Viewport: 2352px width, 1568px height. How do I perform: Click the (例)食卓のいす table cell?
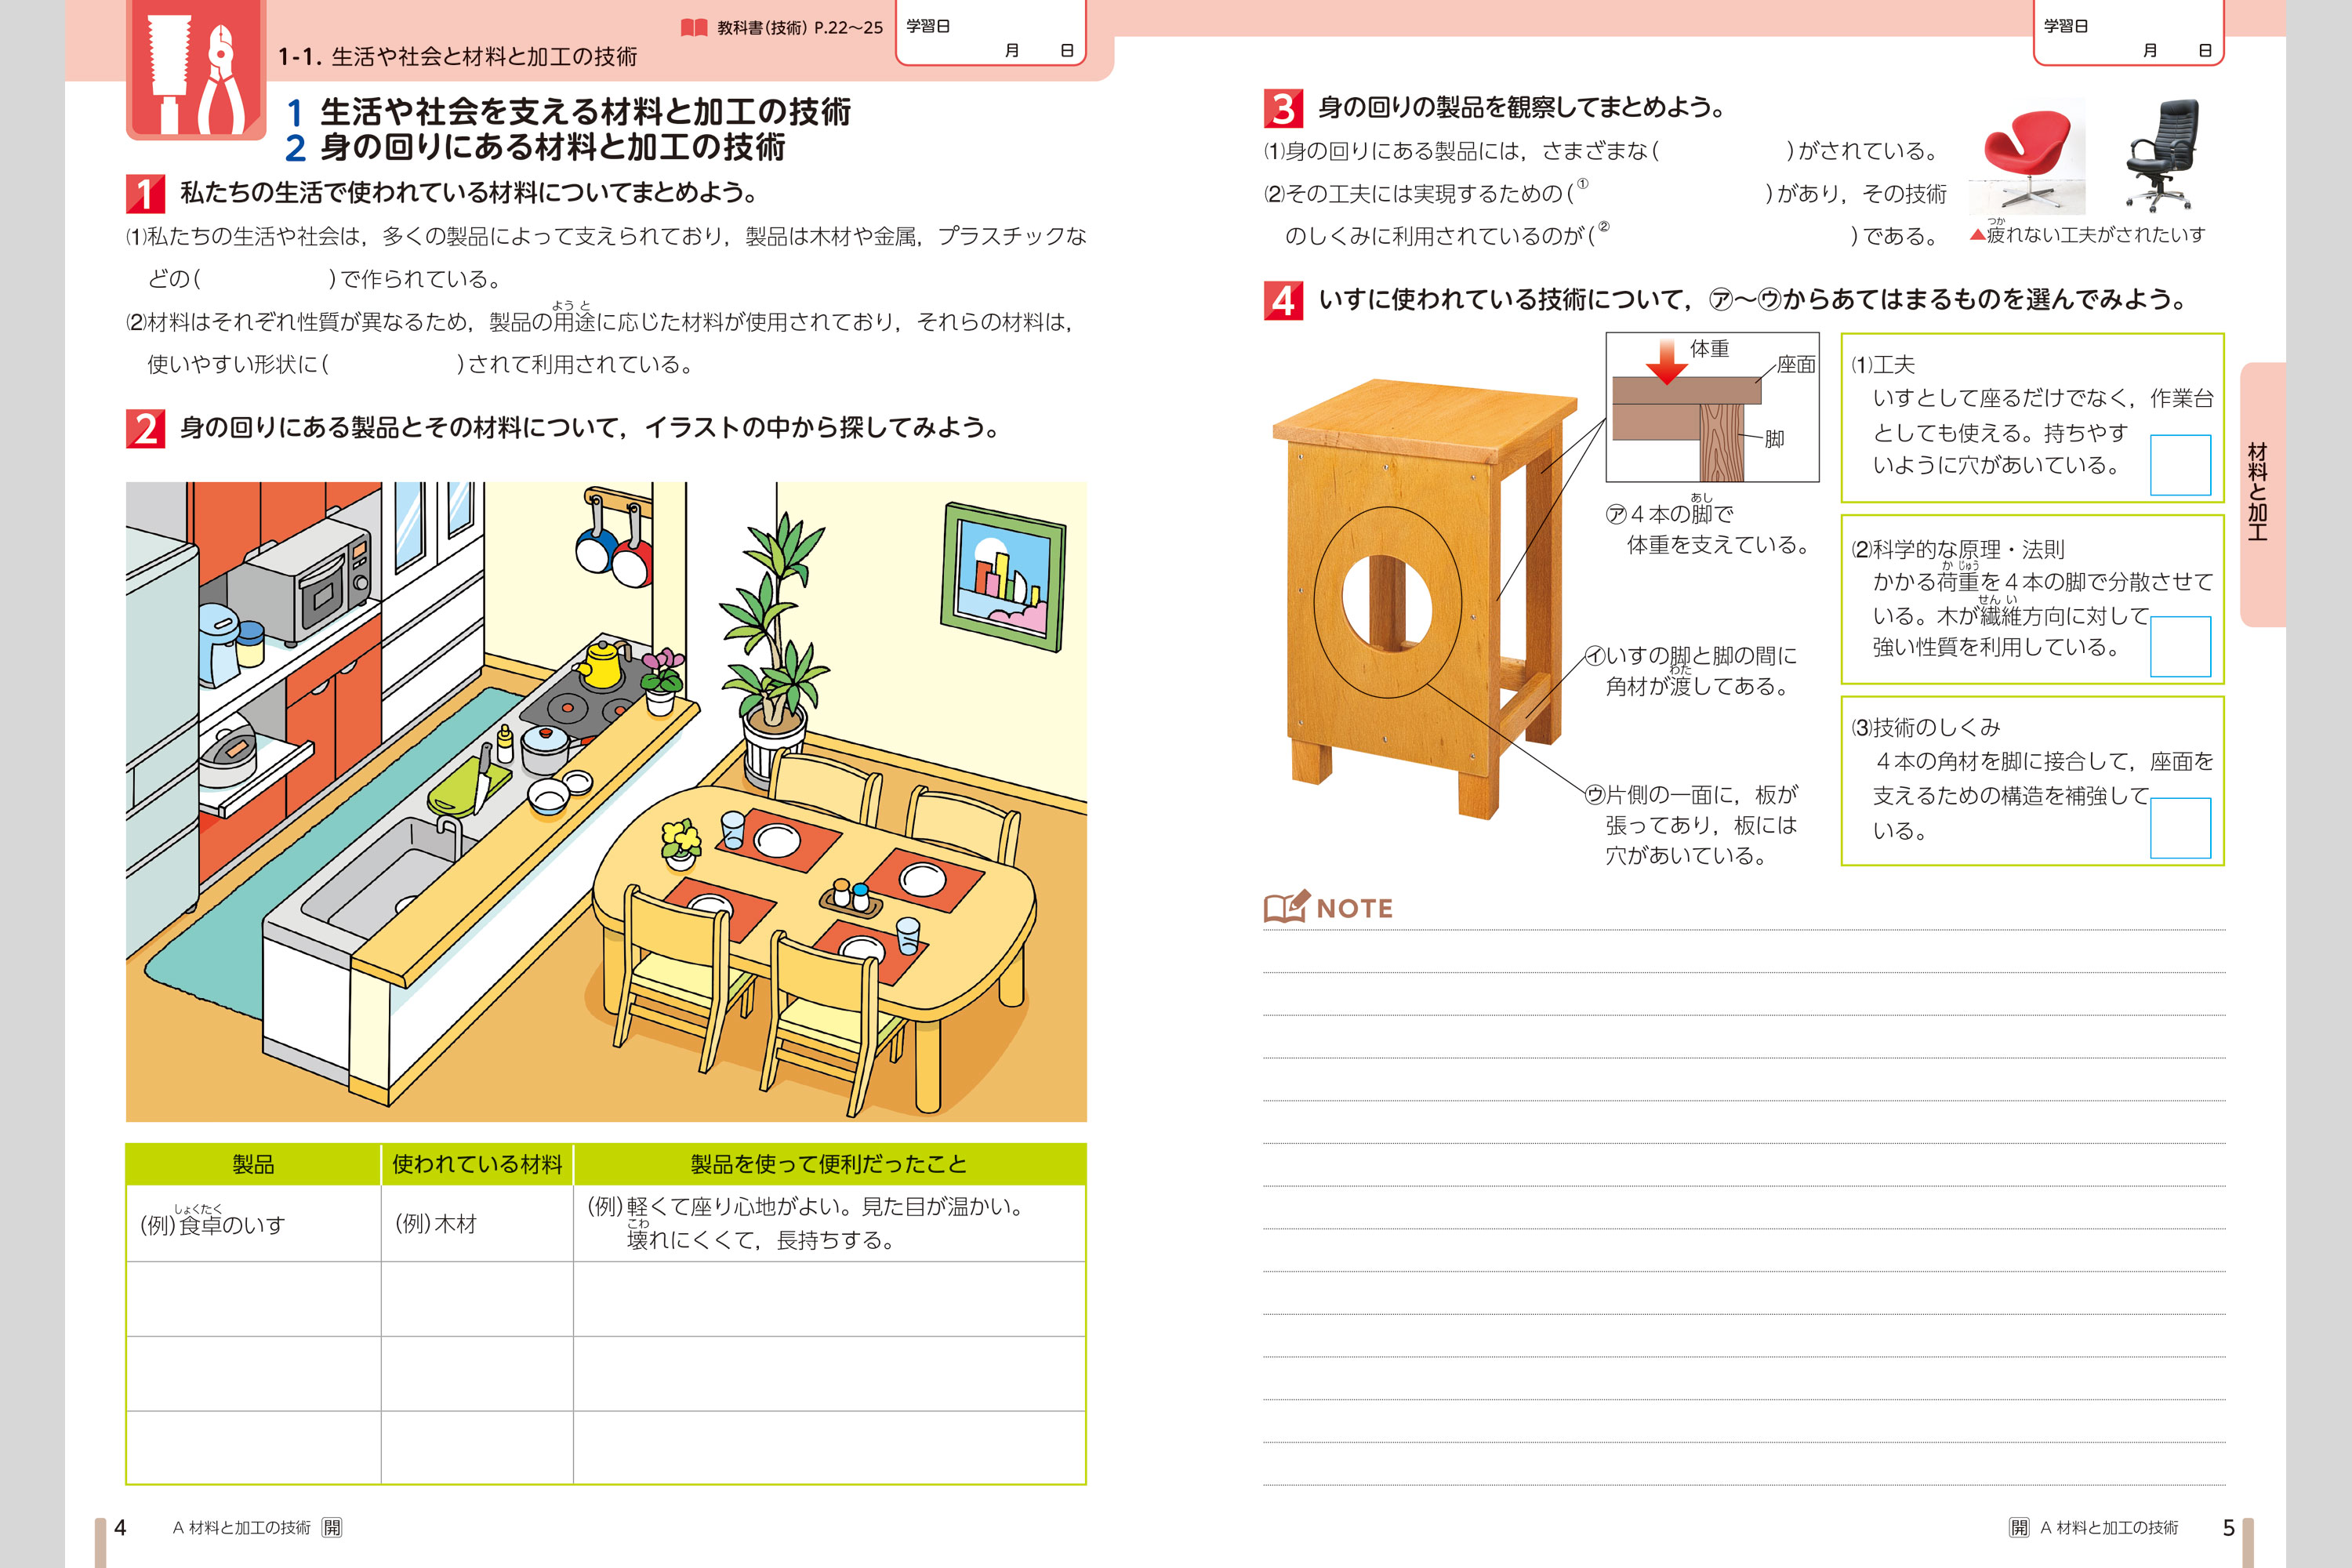[253, 1223]
